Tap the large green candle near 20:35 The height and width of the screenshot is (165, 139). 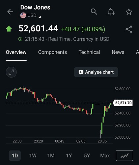tap(102, 128)
